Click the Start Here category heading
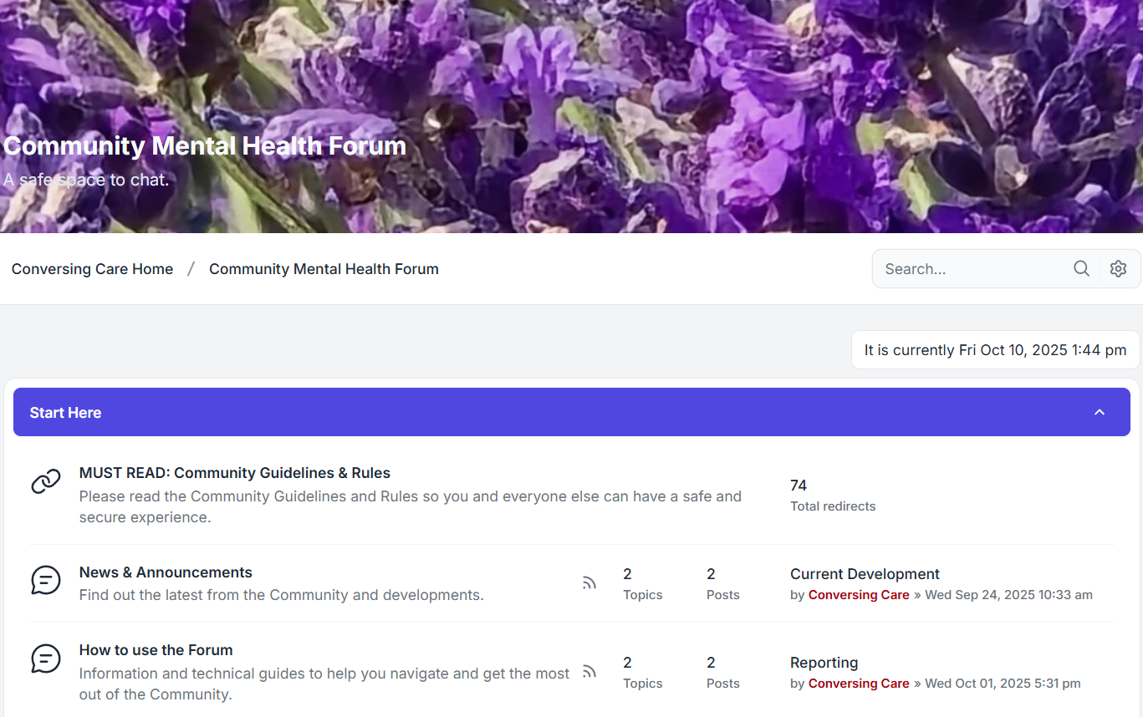Viewport: 1143px width, 717px height. 65,413
